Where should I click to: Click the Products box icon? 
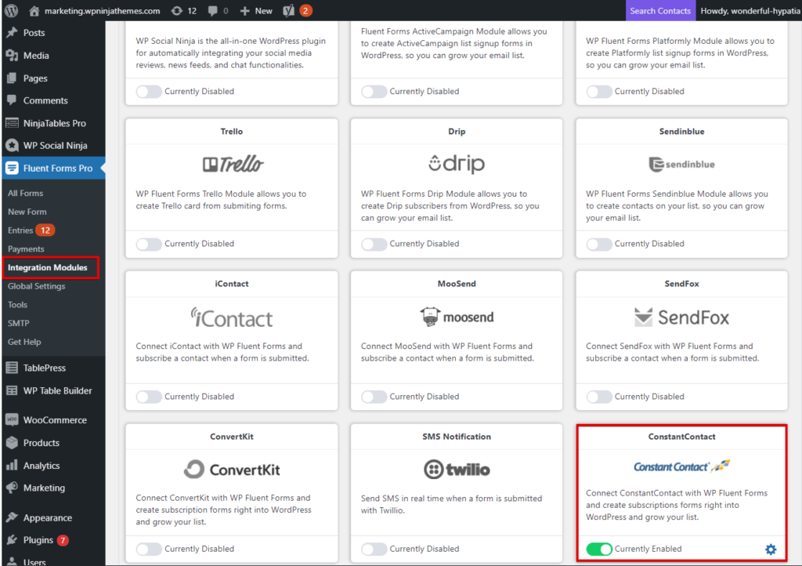coord(12,443)
